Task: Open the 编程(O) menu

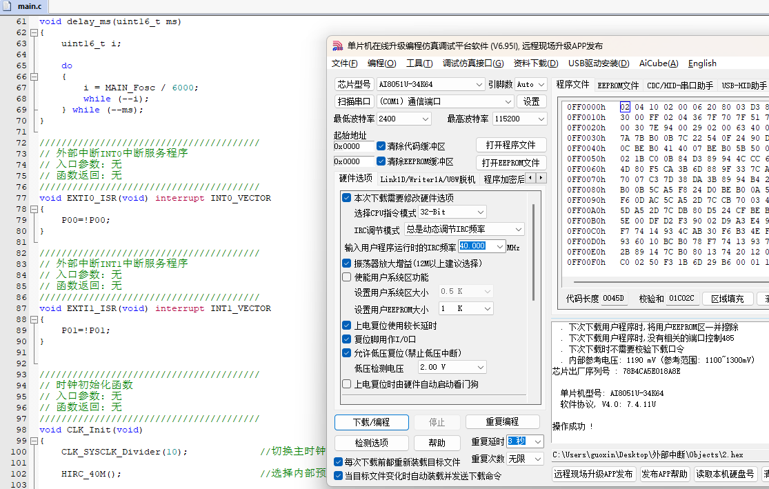Action: click(x=381, y=63)
